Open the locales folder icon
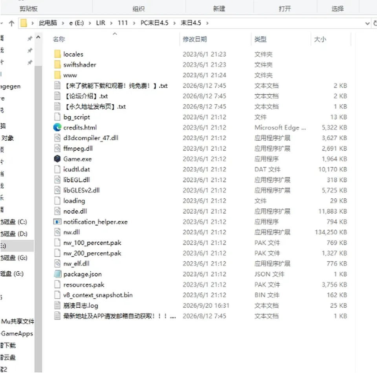Screen dimensions: 377x373 point(57,54)
